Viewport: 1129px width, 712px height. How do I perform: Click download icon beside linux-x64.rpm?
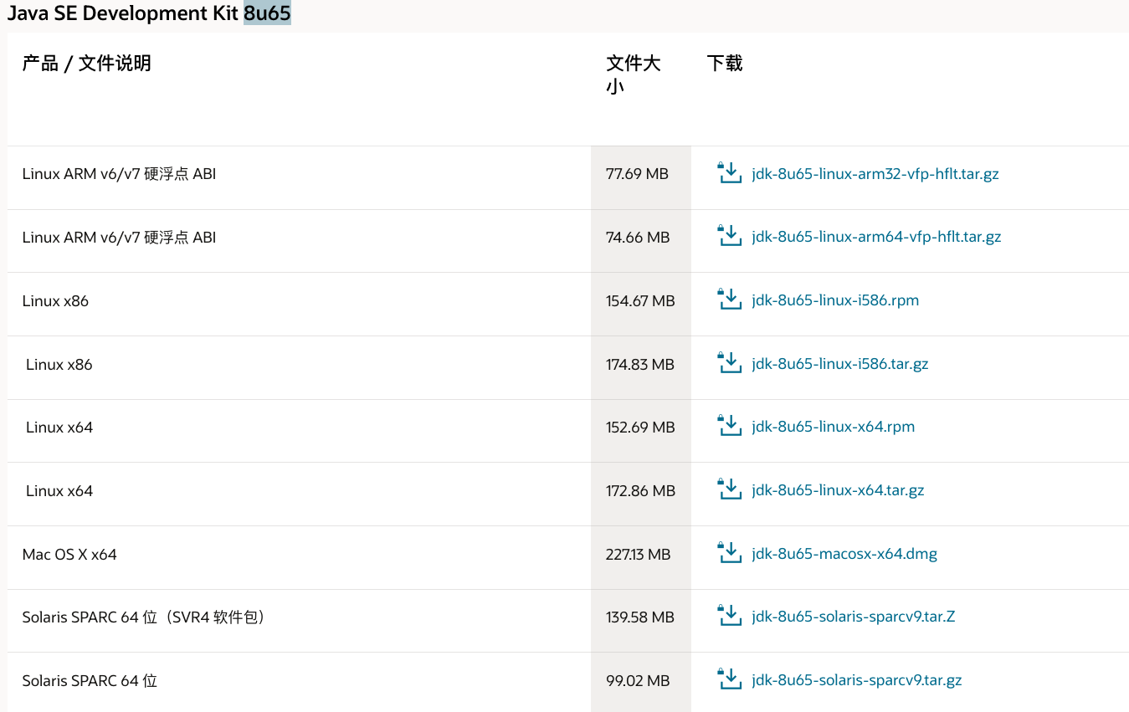730,427
